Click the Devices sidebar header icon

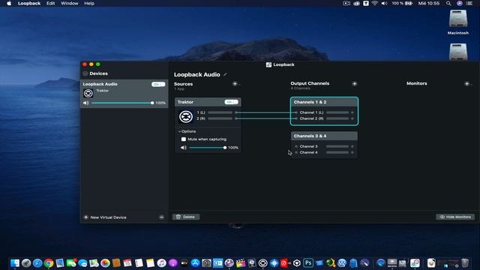click(x=85, y=73)
